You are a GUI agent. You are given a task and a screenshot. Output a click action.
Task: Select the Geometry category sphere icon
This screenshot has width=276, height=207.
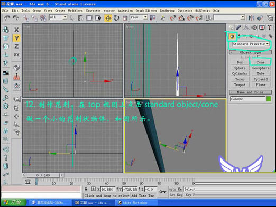(x=232, y=36)
